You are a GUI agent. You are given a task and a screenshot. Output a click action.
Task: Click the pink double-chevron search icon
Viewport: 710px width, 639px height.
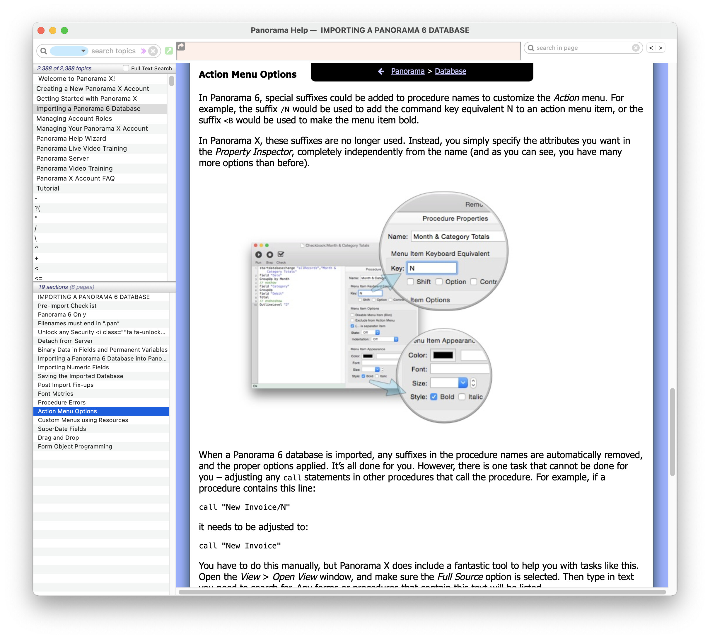click(143, 51)
